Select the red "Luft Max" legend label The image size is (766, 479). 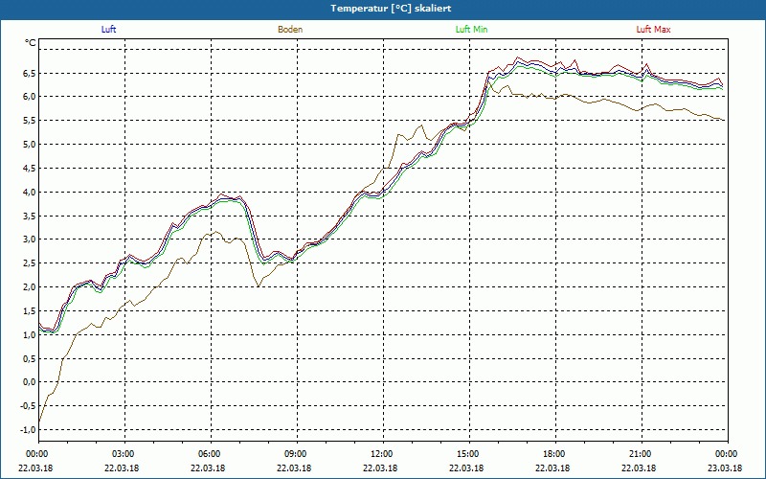(x=653, y=30)
